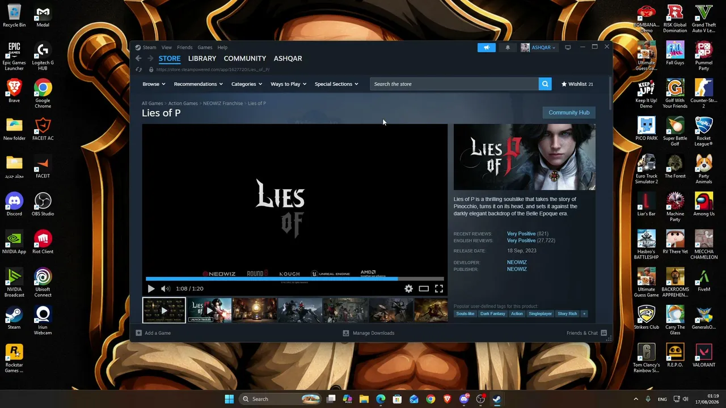Switch to the COMMUNITY tab
726x408 pixels.
tap(245, 58)
